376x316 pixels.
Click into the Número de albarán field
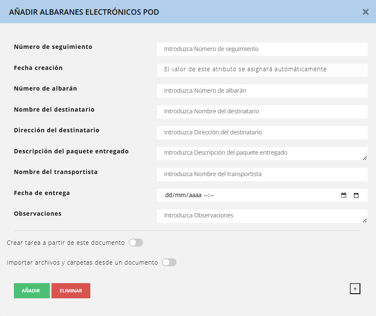262,91
